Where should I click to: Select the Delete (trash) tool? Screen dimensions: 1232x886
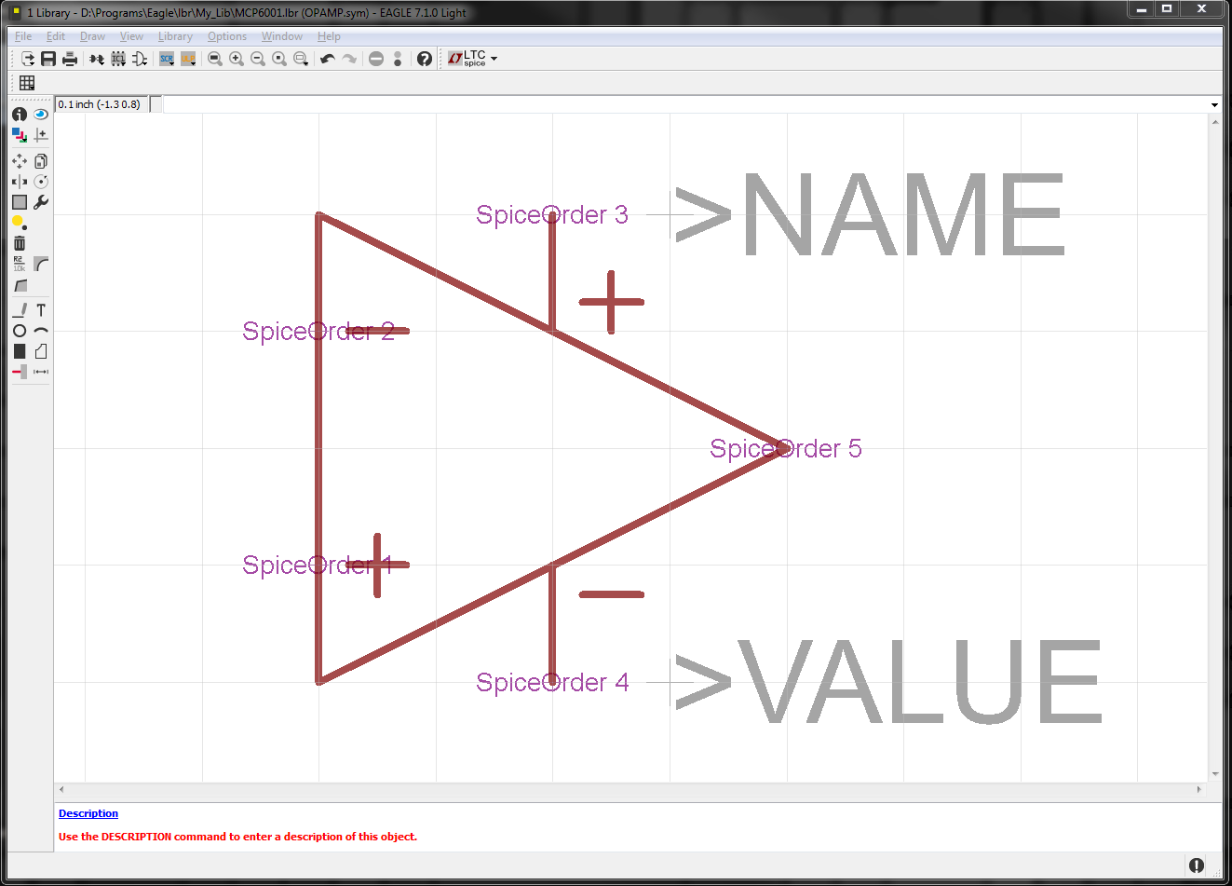tap(19, 242)
